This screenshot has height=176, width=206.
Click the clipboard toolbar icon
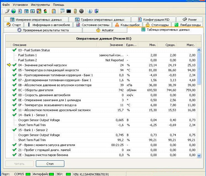point(54,11)
